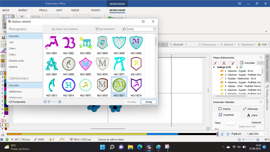The image size is (270, 152).
Task: Click the search magnifier icon in dialog
Action: 124,29
